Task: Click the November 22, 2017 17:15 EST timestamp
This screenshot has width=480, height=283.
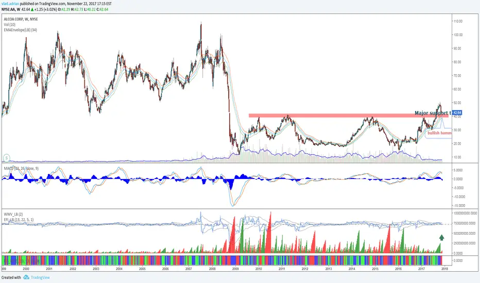Action: tap(89, 4)
